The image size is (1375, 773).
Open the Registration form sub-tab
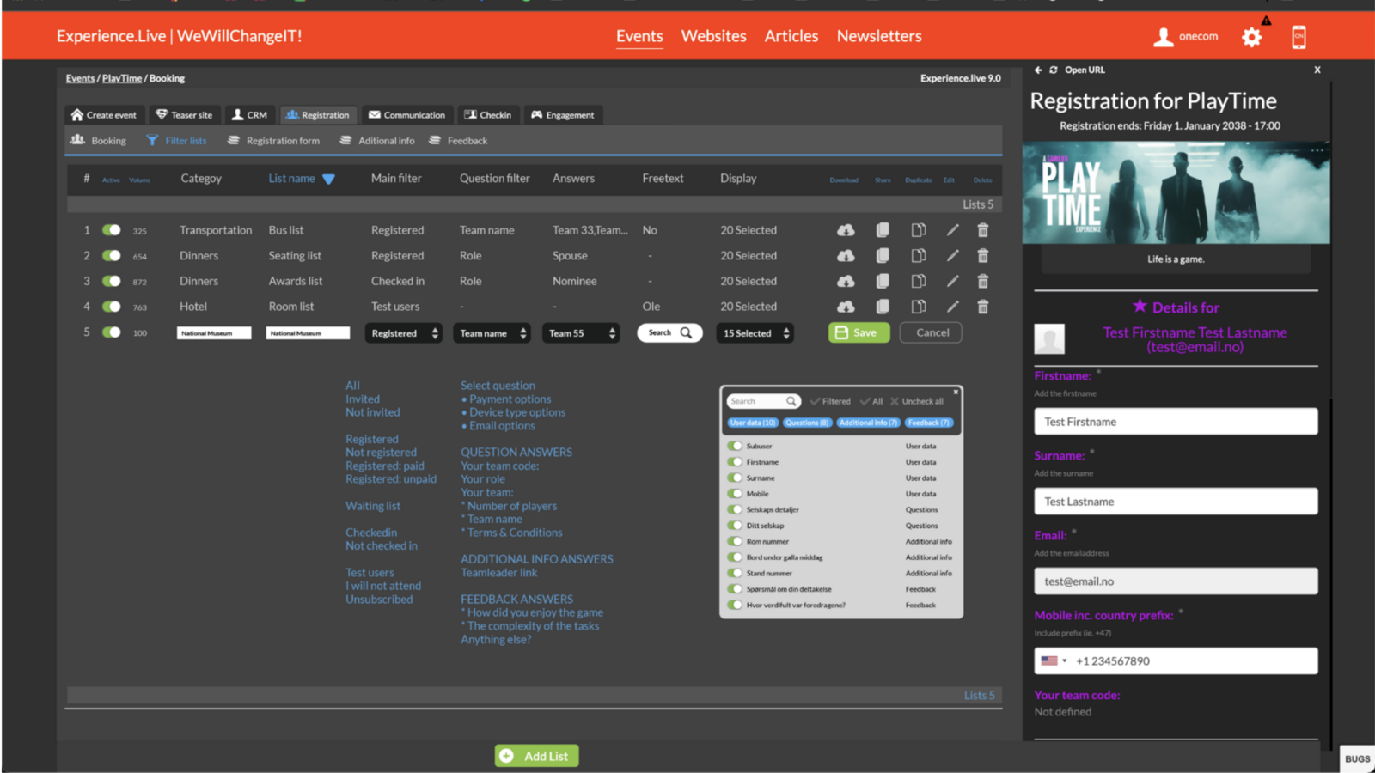[x=274, y=141]
